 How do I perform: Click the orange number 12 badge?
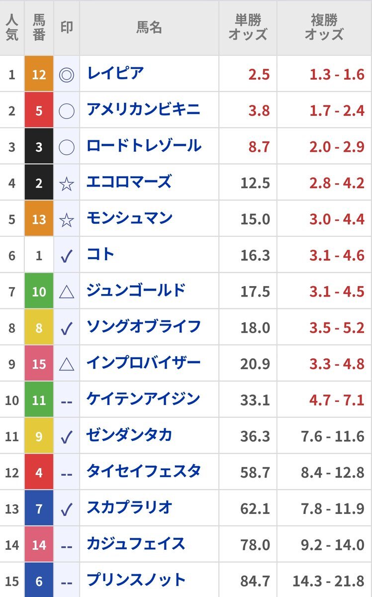tap(39, 75)
